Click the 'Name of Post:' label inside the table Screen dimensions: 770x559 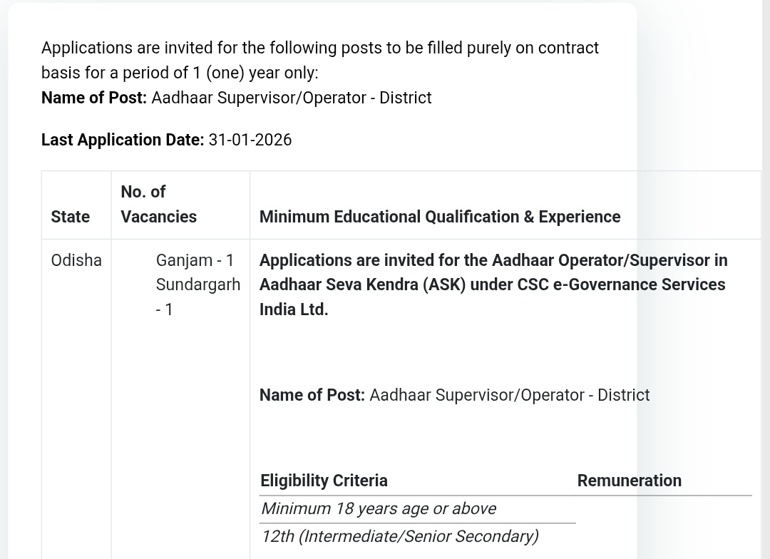pyautogui.click(x=312, y=395)
